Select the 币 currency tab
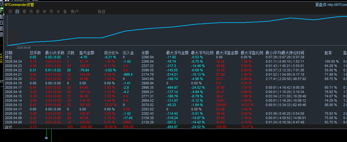The width and height of the screenshot is (347, 142). [x=51, y=11]
